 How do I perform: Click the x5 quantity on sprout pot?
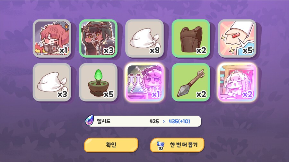(x=109, y=94)
